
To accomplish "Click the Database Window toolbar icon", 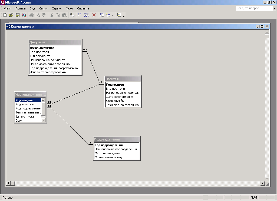I will (x=102, y=15).
